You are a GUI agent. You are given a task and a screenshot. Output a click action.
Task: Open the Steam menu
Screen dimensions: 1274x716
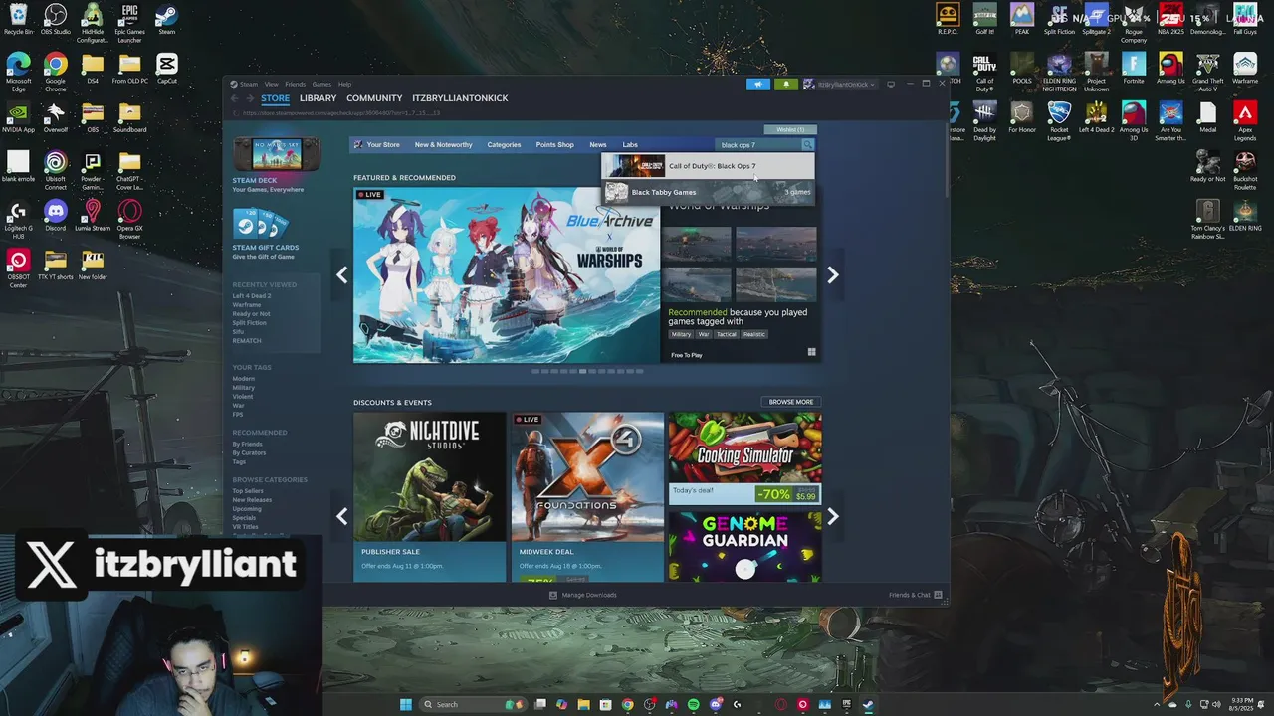(x=248, y=85)
